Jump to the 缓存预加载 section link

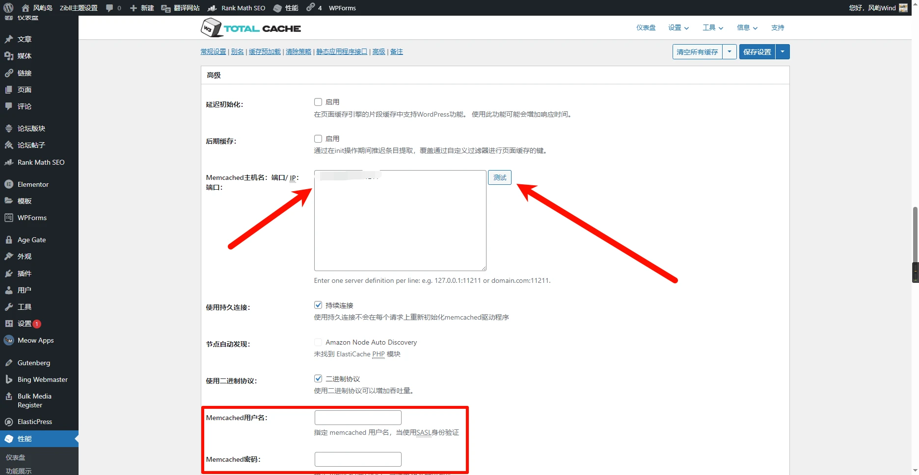(x=265, y=52)
